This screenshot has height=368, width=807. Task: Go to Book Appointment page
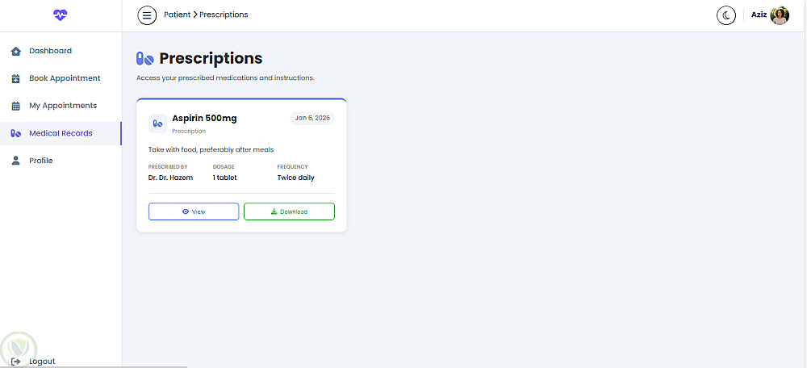point(65,78)
